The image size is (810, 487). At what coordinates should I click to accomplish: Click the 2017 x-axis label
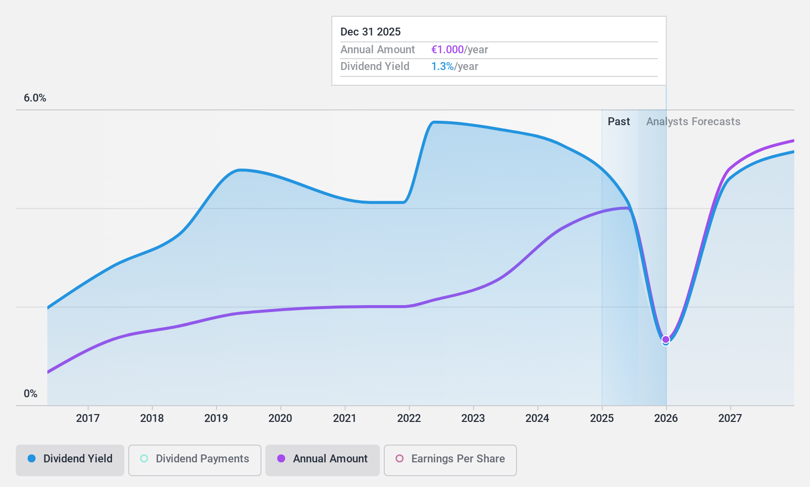[x=88, y=418]
